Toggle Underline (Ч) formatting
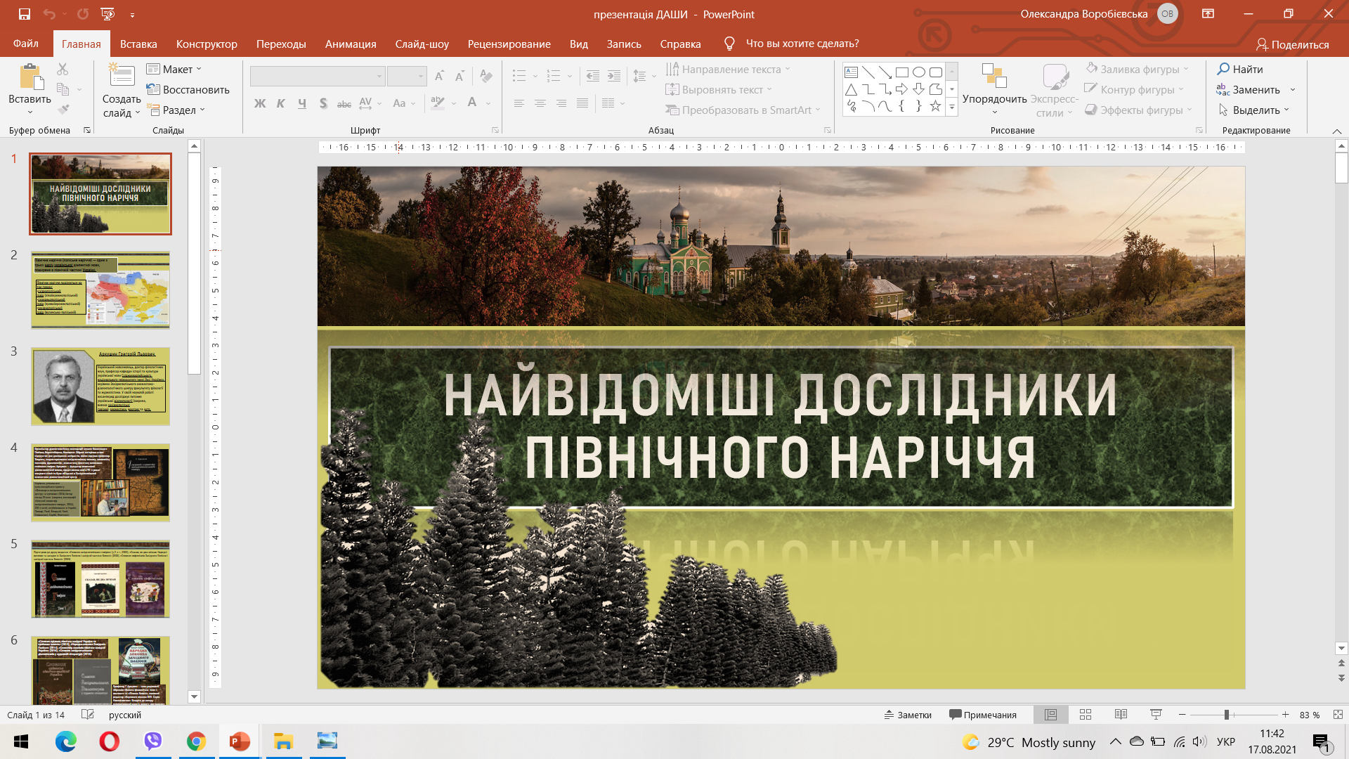Screen dimensions: 1349x759 click(302, 103)
